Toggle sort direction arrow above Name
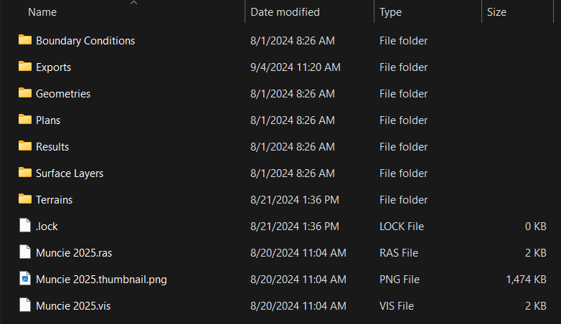The width and height of the screenshot is (561, 324). pos(133,3)
